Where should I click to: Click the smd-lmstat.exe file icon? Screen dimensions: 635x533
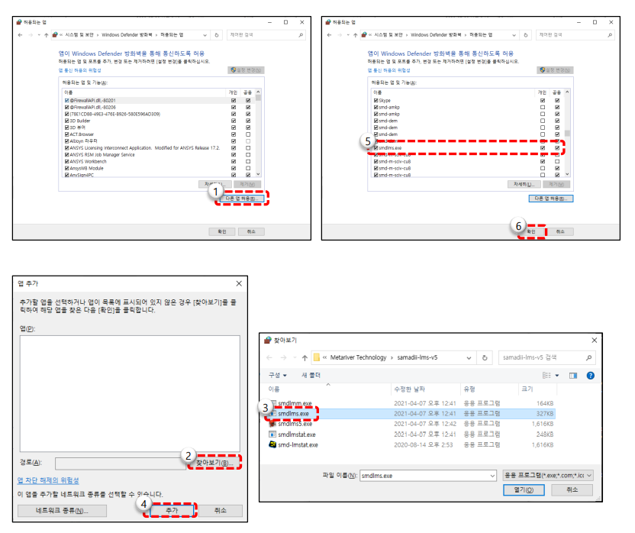click(x=272, y=444)
